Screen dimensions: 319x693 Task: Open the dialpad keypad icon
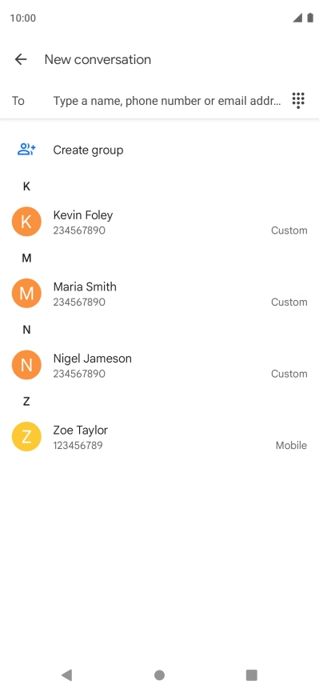coord(299,101)
